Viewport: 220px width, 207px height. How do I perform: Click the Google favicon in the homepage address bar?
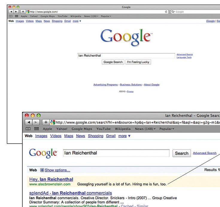coord(28,12)
